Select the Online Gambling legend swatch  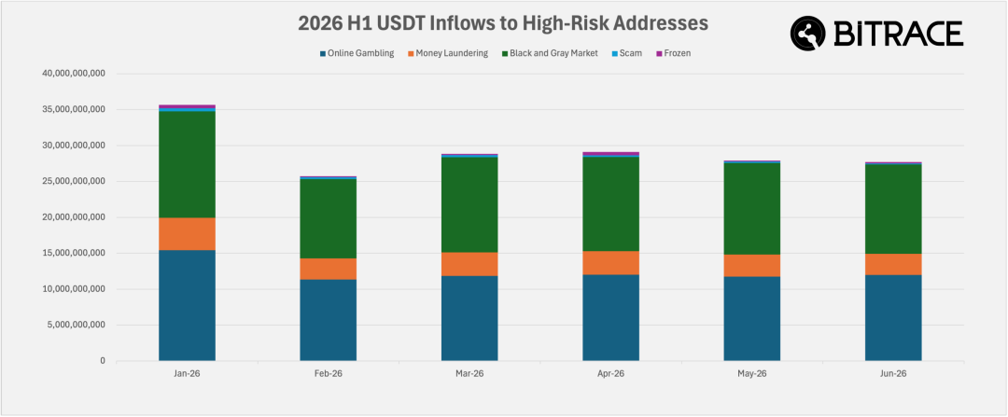point(323,53)
